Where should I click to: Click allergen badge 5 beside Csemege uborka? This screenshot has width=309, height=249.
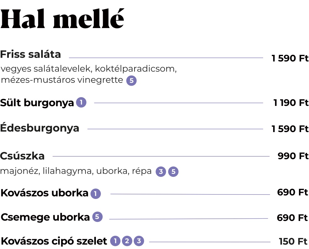(97, 217)
